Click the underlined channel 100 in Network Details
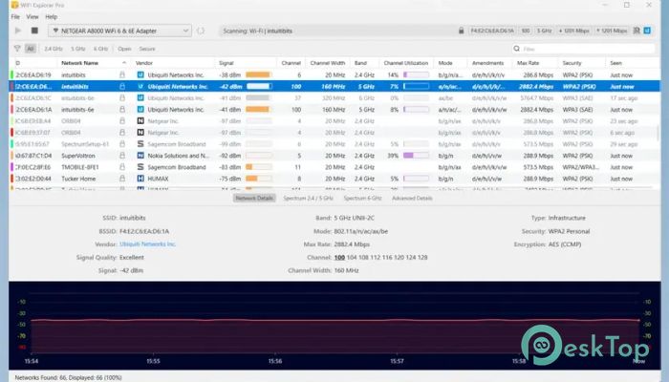 tap(339, 257)
